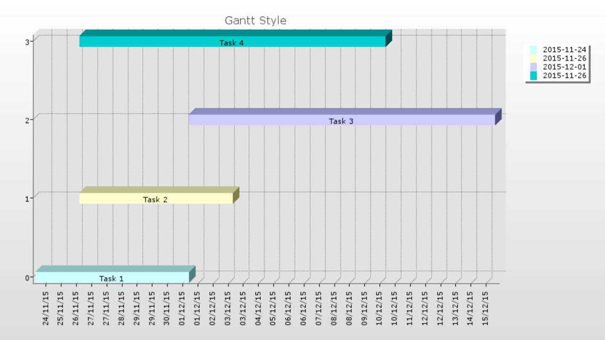Click the 09/12/15 x-axis date label
Screen dimensions: 605x340
click(364, 308)
